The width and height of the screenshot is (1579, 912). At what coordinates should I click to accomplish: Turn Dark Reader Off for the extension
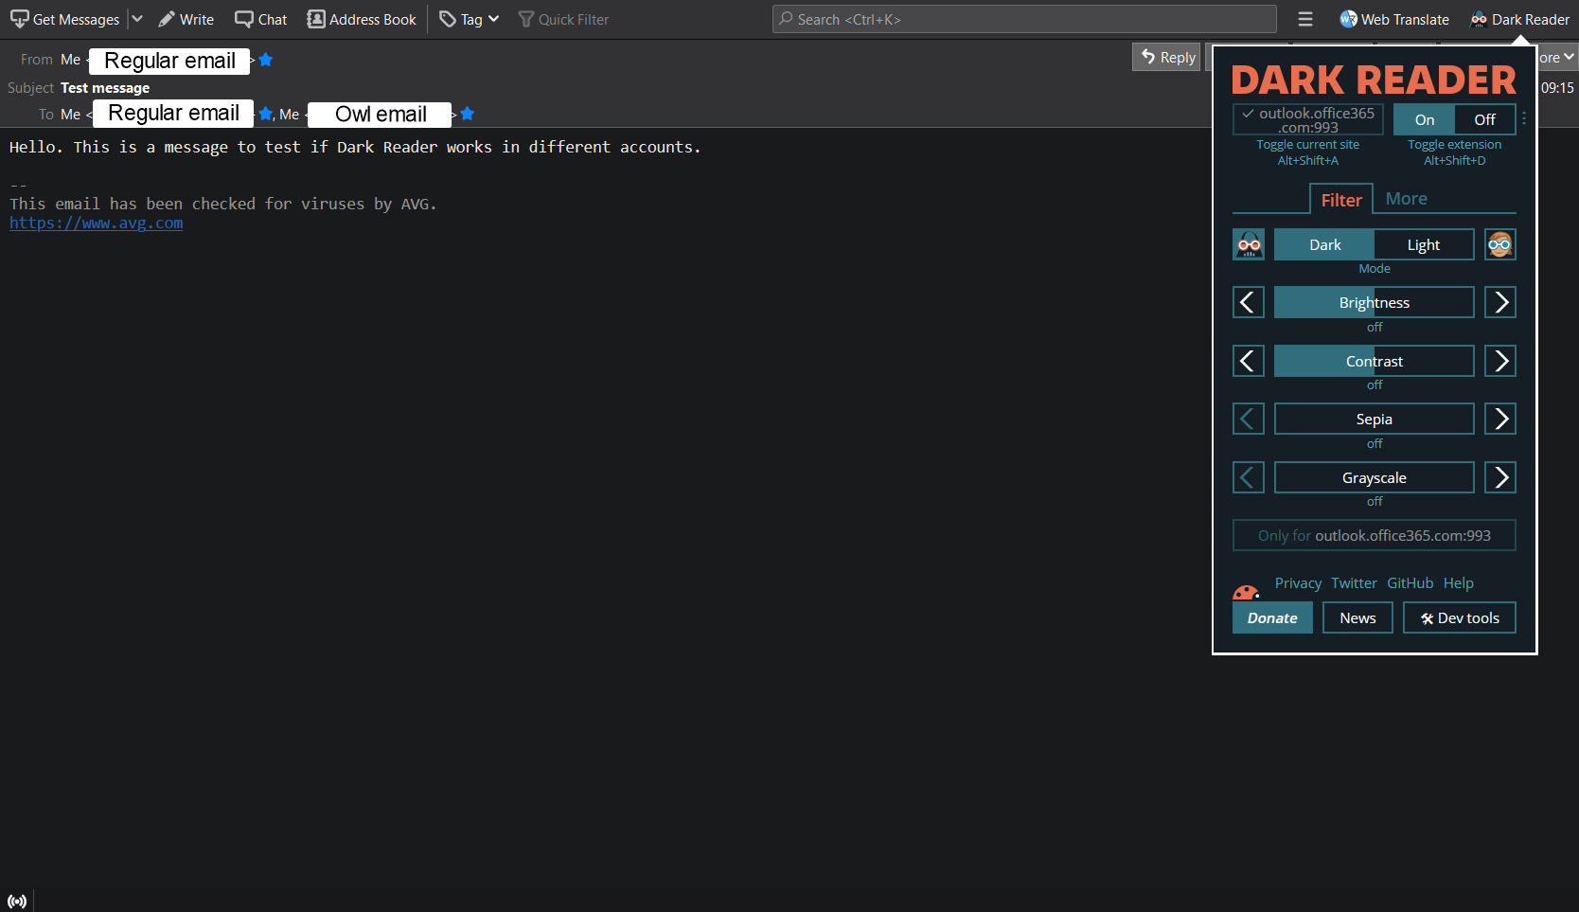point(1484,119)
